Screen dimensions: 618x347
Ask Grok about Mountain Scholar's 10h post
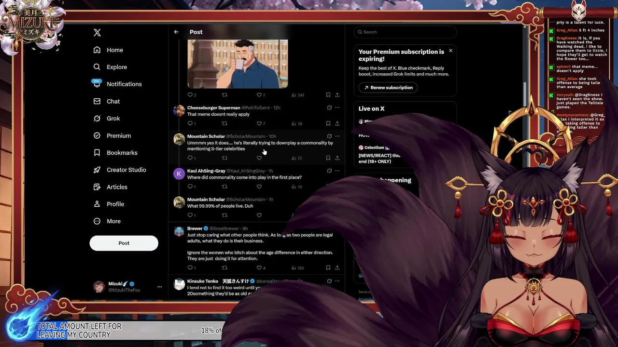click(x=329, y=136)
